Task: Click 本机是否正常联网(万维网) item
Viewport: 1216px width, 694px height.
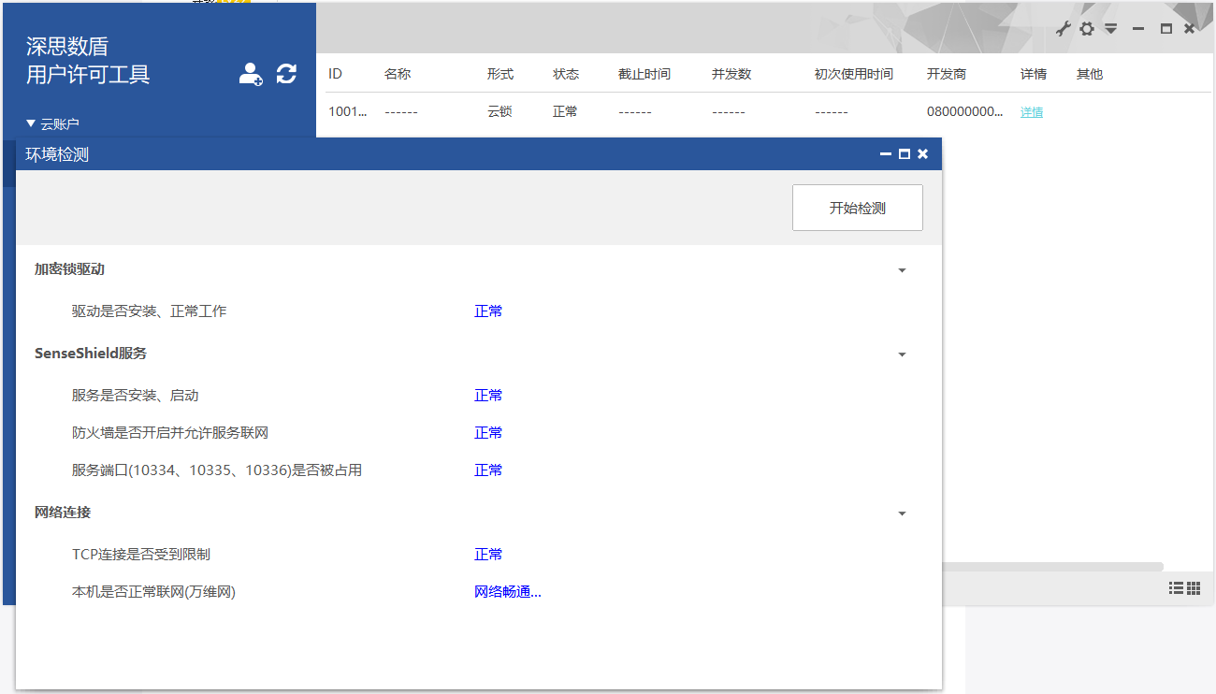Action: tap(153, 592)
